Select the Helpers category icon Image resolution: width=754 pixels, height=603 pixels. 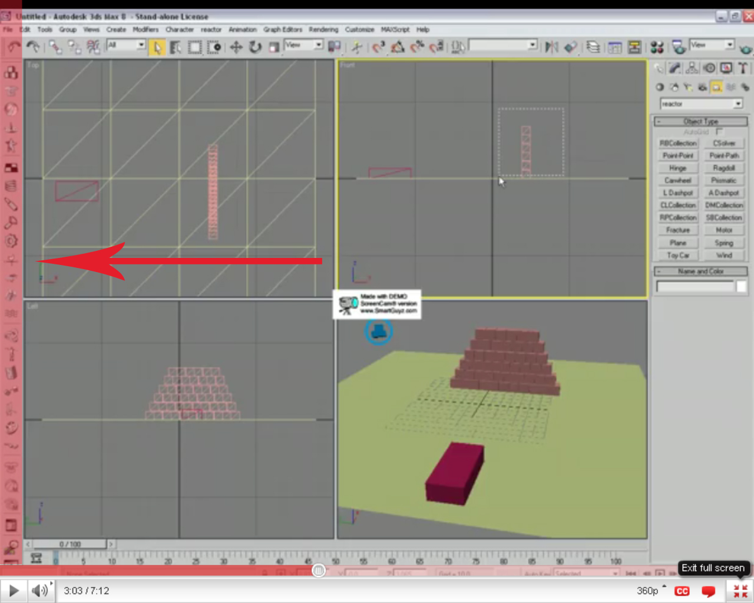pyautogui.click(x=716, y=87)
